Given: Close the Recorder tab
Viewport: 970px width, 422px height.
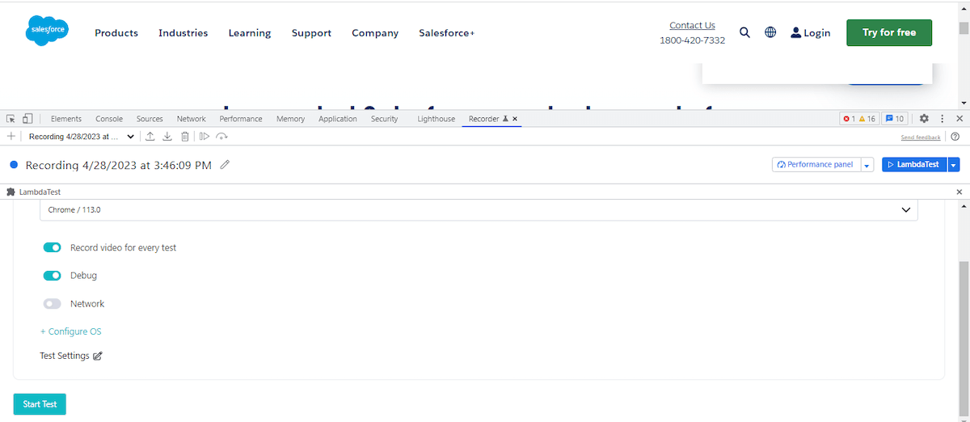Looking at the screenshot, I should pos(515,119).
